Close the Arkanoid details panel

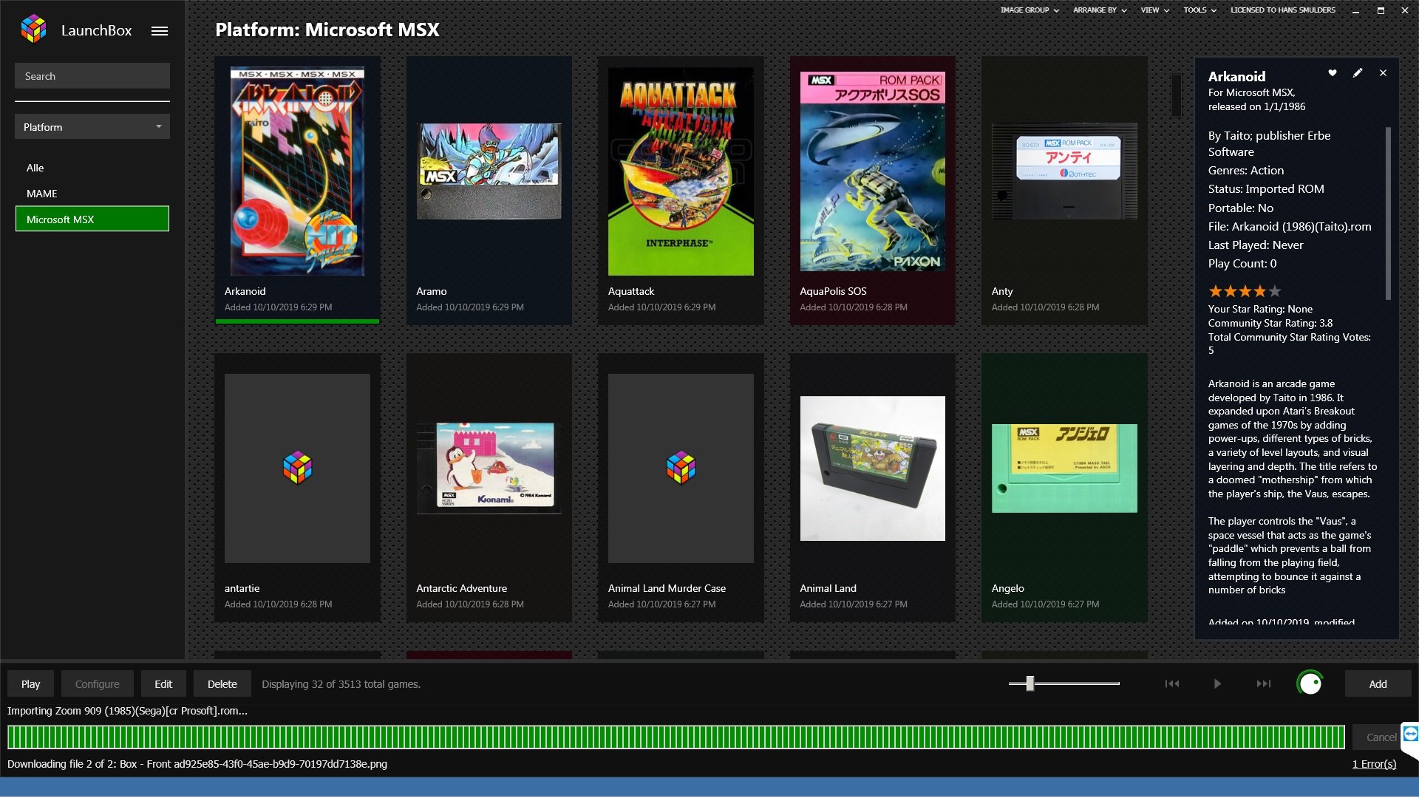[x=1383, y=73]
